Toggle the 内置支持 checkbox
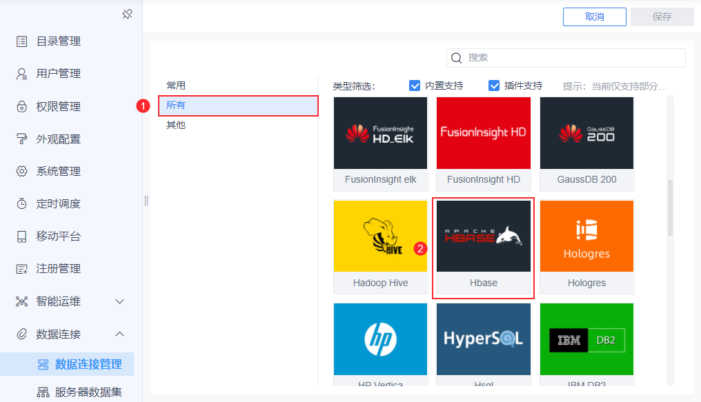The height and width of the screenshot is (402, 701). [415, 86]
